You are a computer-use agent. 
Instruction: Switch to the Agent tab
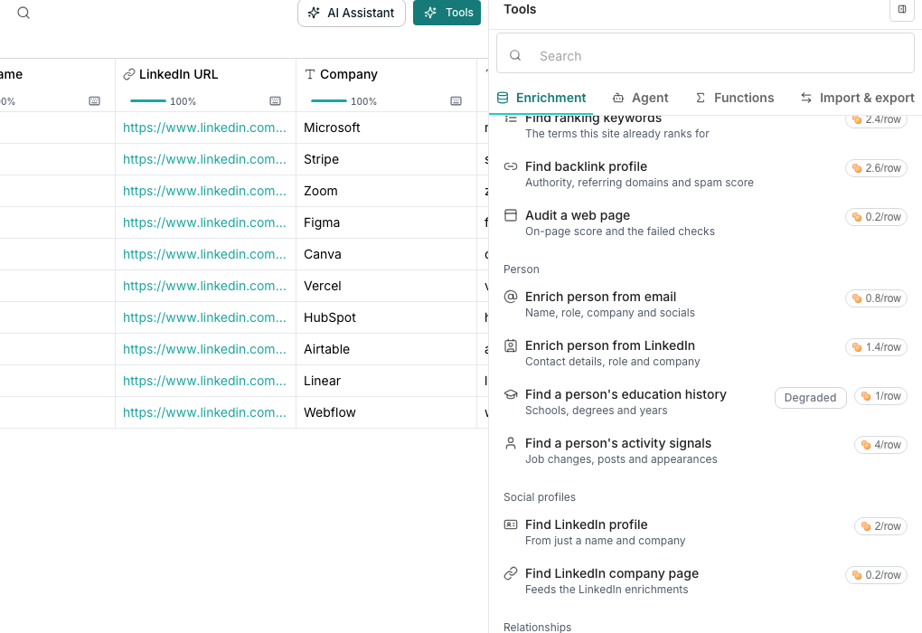pos(640,98)
